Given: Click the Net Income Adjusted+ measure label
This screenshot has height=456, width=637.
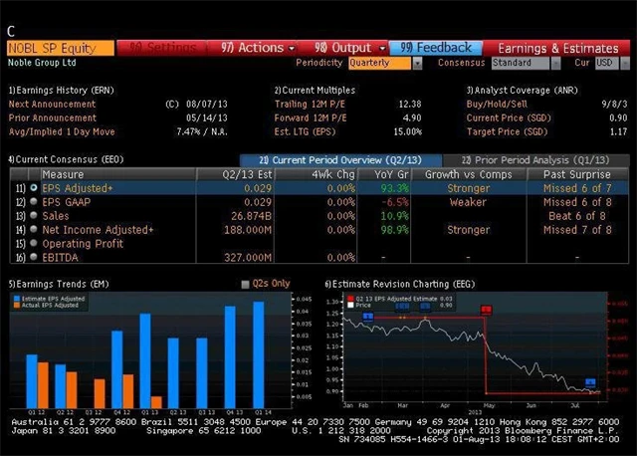Looking at the screenshot, I should tap(98, 230).
